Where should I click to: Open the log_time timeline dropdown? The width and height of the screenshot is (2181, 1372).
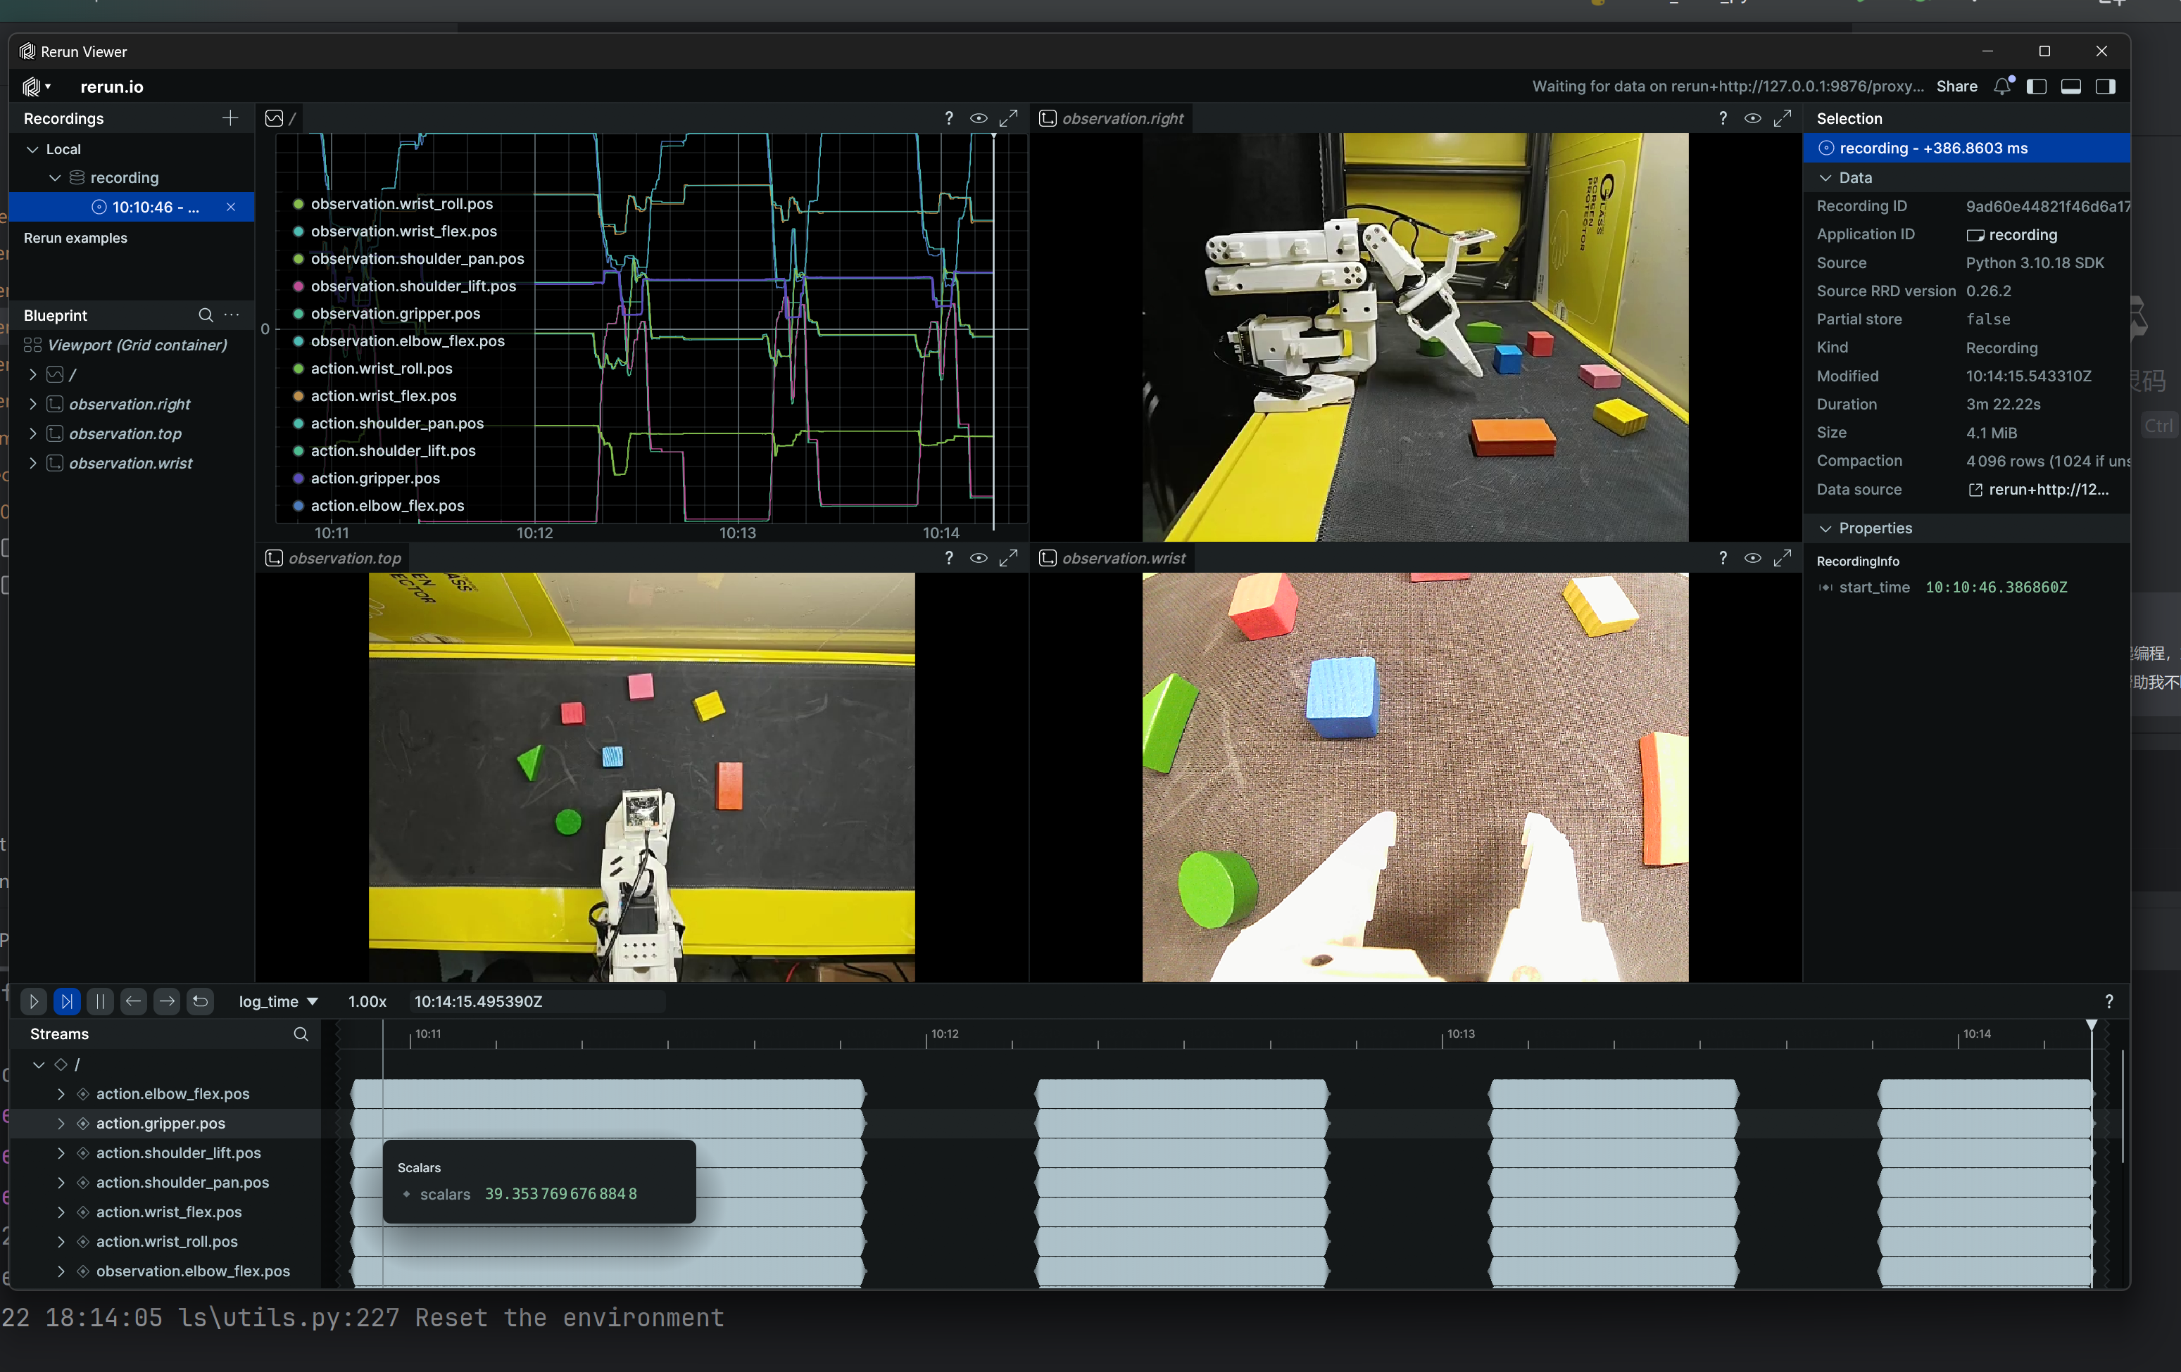coord(277,1001)
